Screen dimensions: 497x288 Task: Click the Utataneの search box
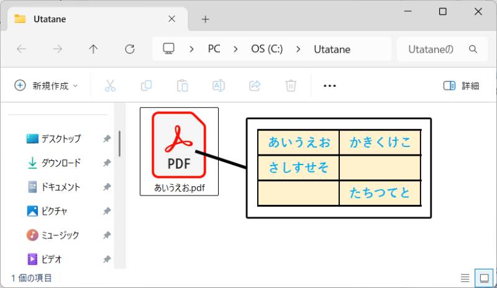tap(442, 49)
